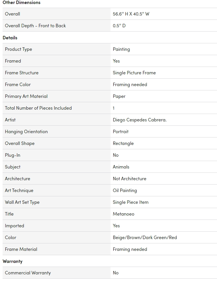The image size is (217, 281).
Task: Click the 'Animals' subject value
Action: tap(121, 167)
